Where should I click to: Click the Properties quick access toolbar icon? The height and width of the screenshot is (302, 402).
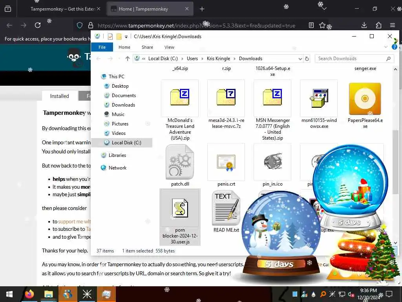pos(110,37)
